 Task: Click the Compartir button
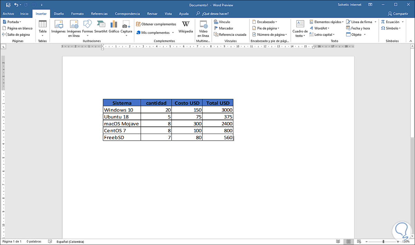[398, 14]
